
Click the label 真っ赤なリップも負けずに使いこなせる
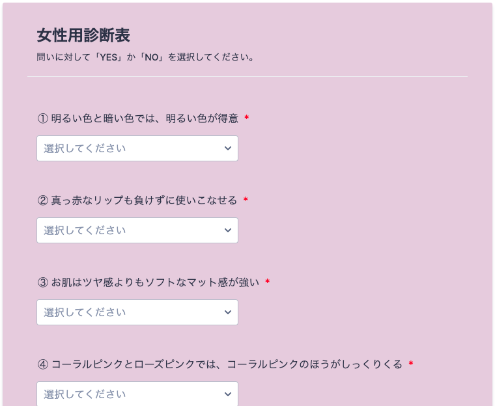(x=144, y=200)
